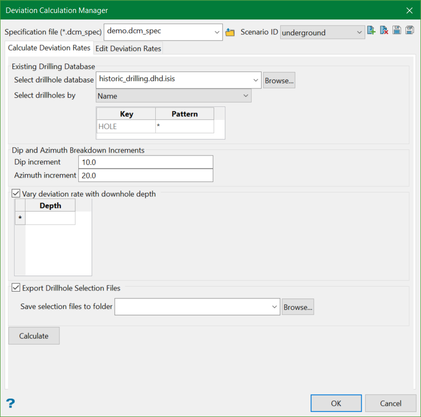Expand the Select drillholes by Name dropdown
The image size is (421, 417).
[x=245, y=95]
